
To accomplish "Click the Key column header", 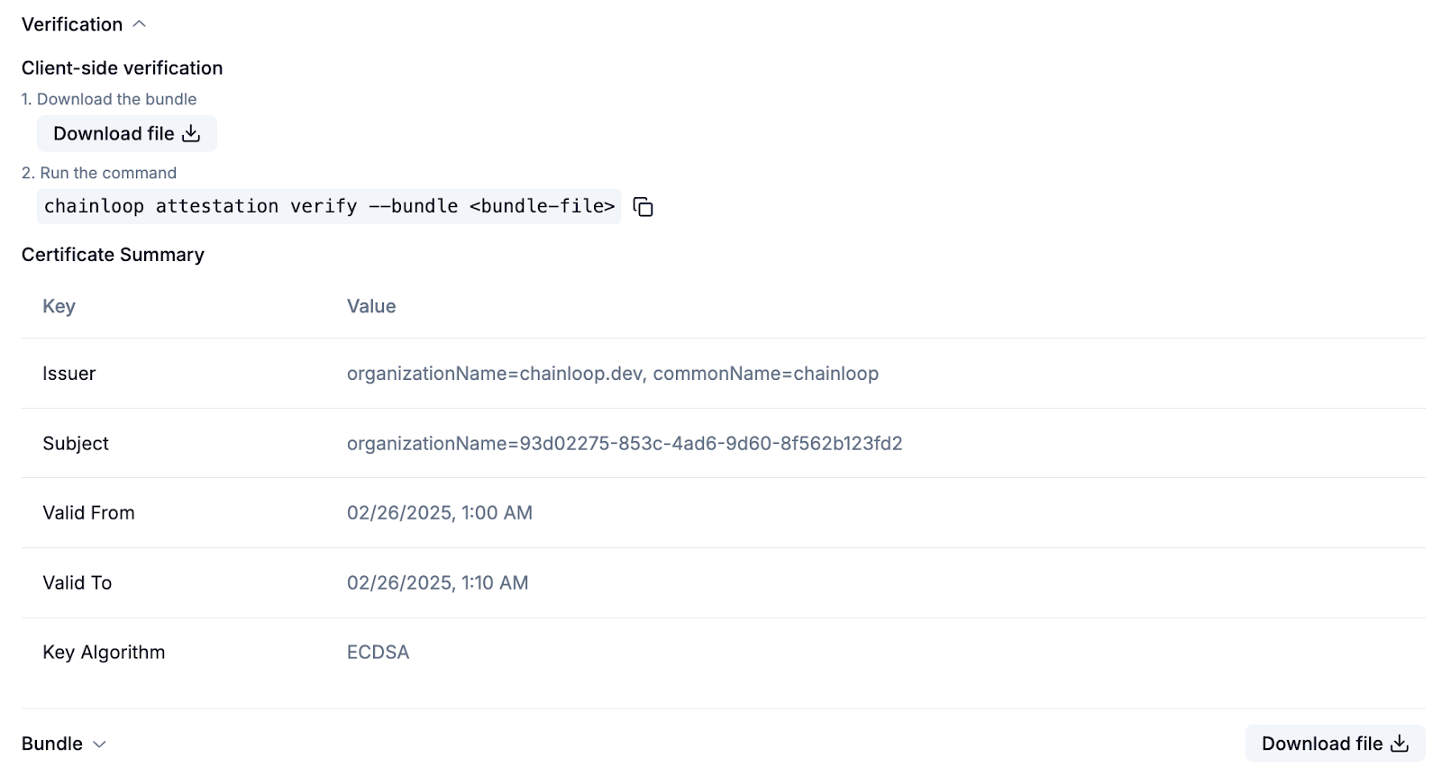I will (59, 306).
